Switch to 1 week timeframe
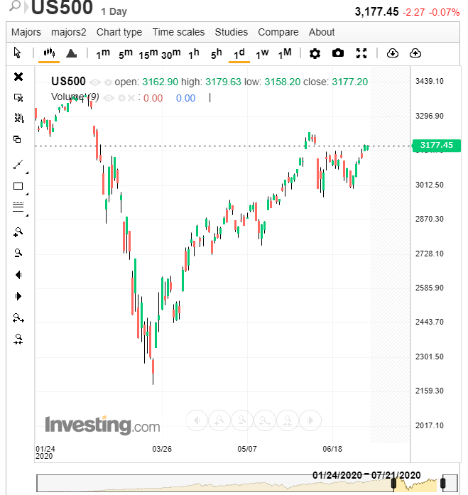468x495 pixels. click(262, 54)
